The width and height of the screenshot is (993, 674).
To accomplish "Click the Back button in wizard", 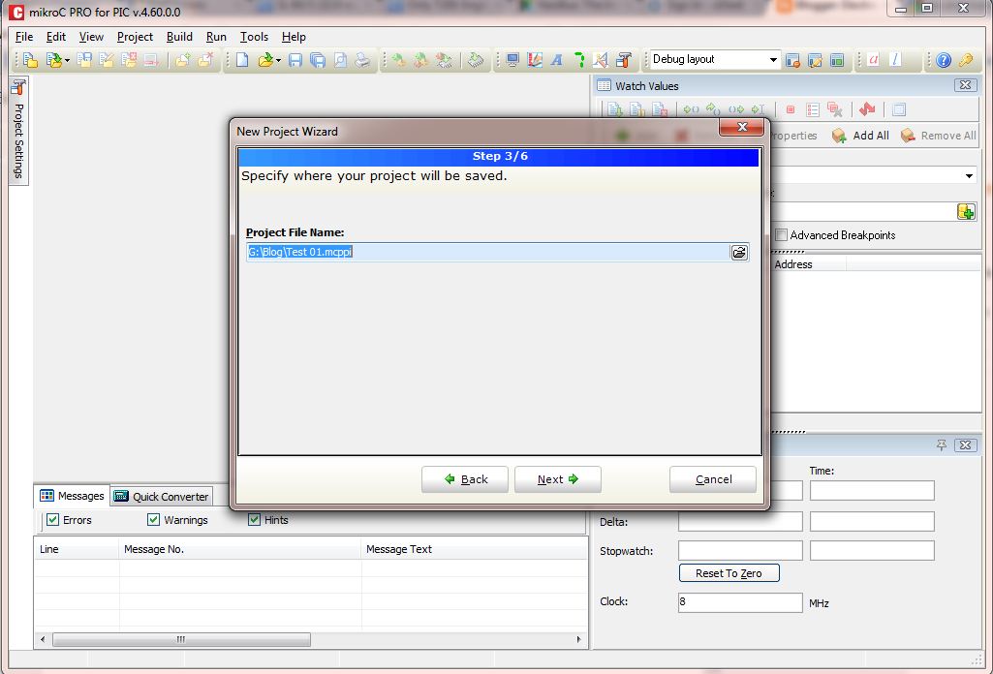I will point(465,479).
